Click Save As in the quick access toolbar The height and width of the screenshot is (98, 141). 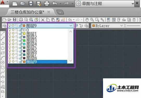tap(39, 4)
